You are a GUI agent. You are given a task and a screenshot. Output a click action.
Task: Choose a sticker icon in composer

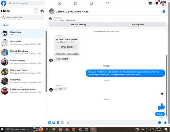pos(58,122)
